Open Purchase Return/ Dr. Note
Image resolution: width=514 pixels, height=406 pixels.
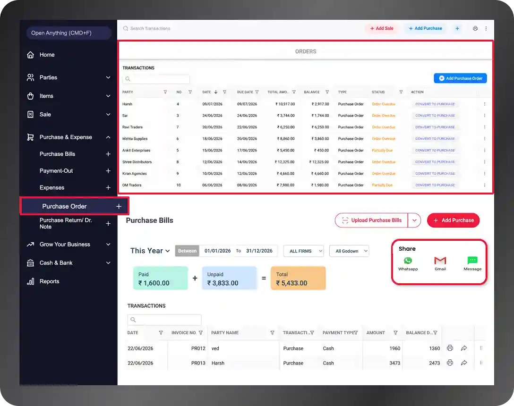[x=66, y=223]
